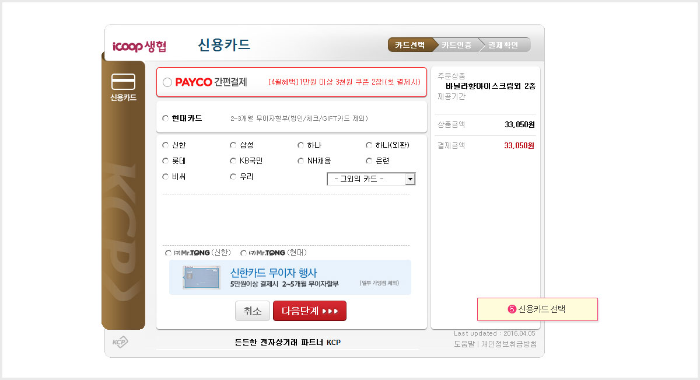This screenshot has width=700, height=380.
Task: Open the 결제확인 step tab
Action: click(x=503, y=45)
